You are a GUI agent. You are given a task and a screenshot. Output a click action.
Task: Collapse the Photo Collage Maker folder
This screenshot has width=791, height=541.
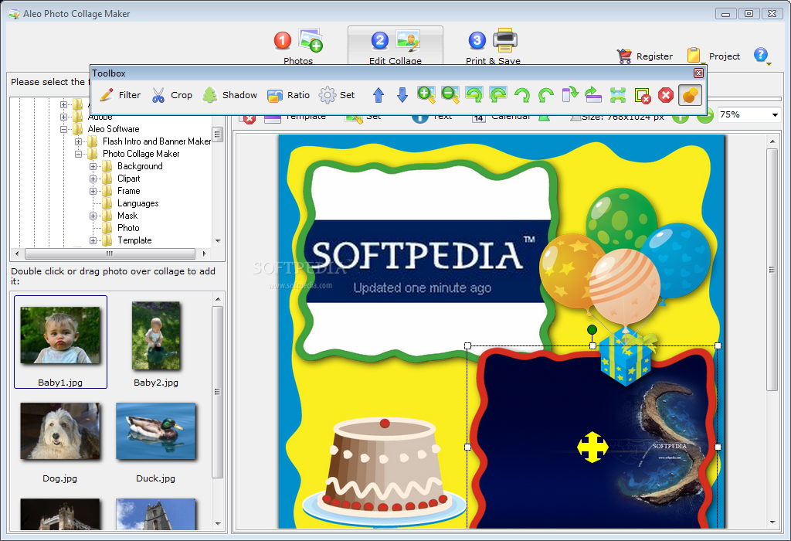tap(78, 154)
